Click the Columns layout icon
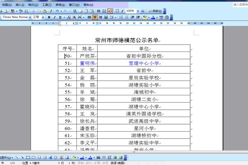Image resolution: width=248 pixels, height=165 pixels. click(98, 11)
